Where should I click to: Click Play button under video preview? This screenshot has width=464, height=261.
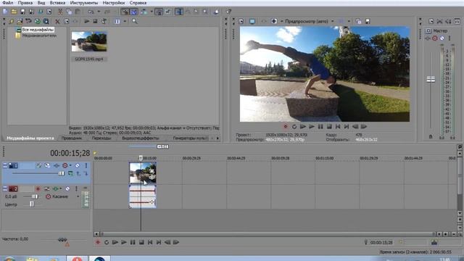pos(312,127)
